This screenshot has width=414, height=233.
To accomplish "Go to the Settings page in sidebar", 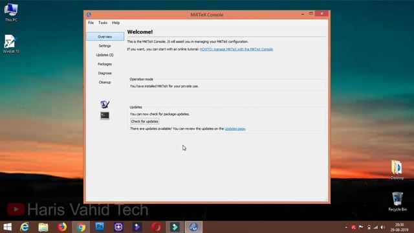I will pyautogui.click(x=105, y=46).
